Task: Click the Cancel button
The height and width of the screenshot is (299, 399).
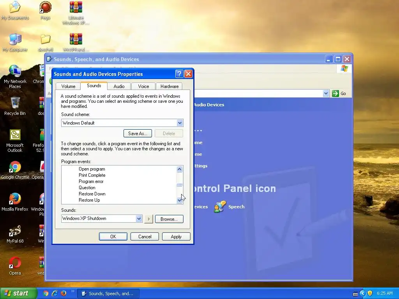Action: 145,236
